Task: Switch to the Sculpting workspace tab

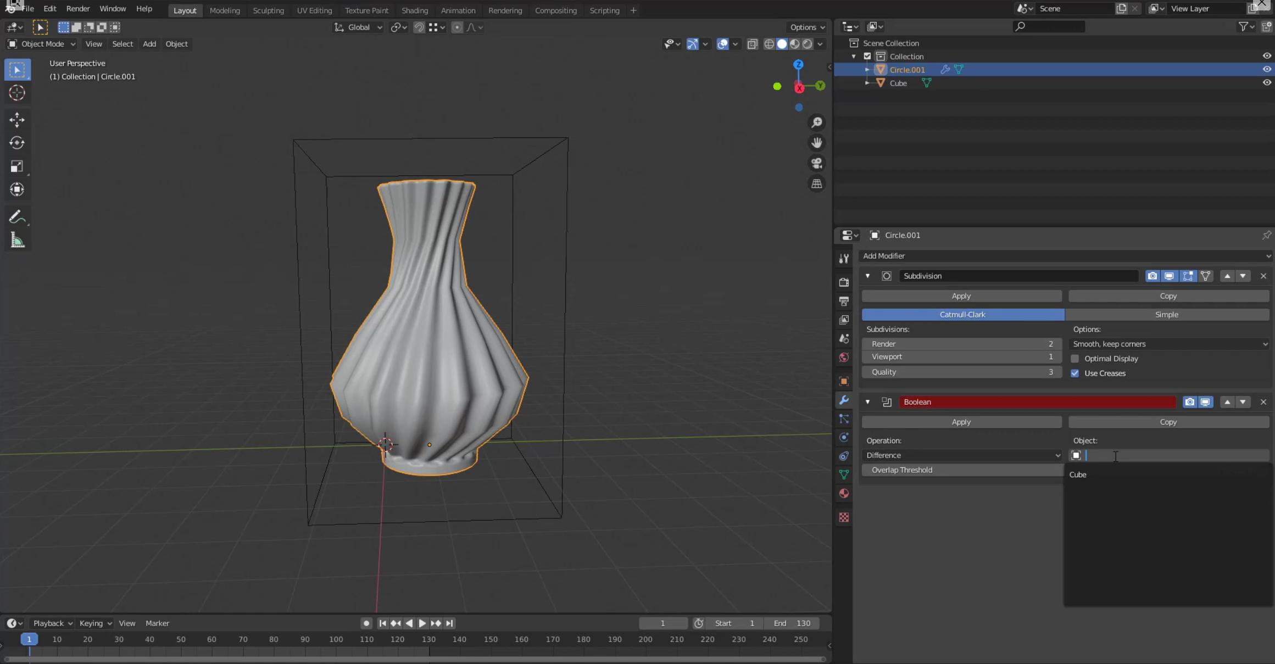Action: pos(268,10)
